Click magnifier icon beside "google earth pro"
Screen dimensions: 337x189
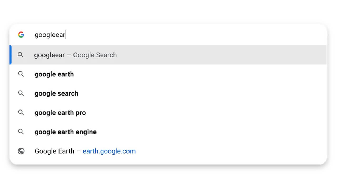coord(21,113)
